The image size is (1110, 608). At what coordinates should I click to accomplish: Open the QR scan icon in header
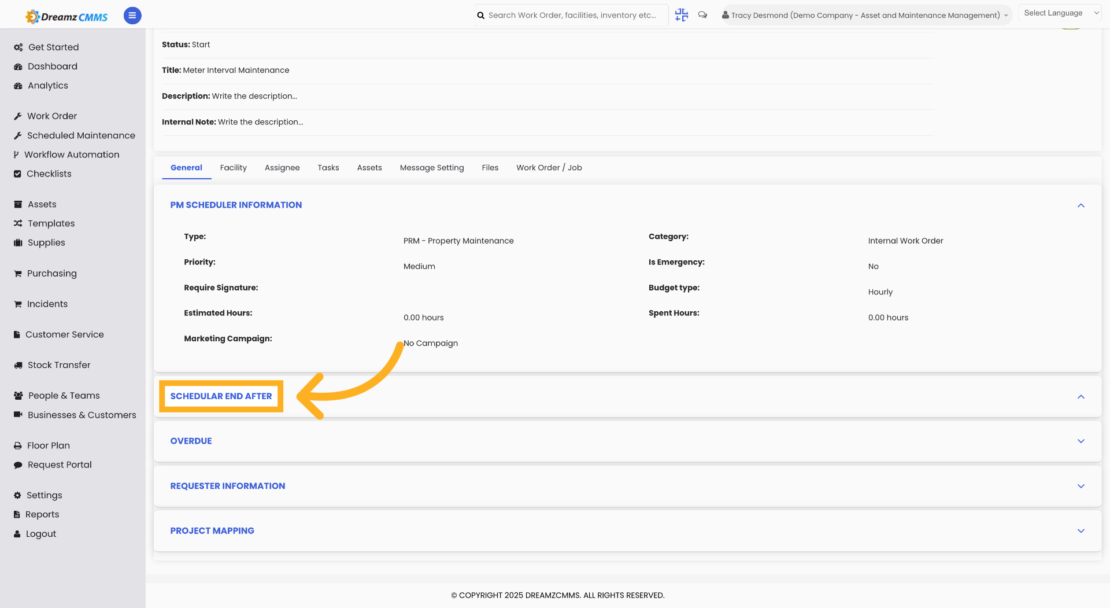tap(682, 15)
